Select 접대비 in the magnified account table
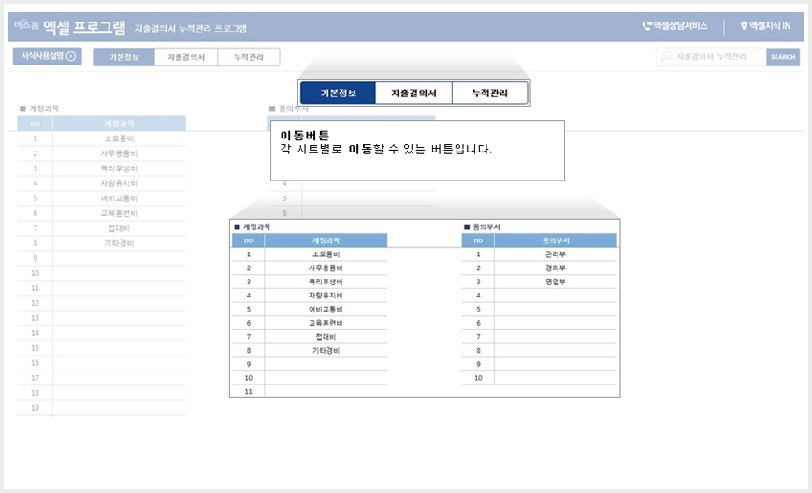This screenshot has height=493, width=812. [326, 337]
